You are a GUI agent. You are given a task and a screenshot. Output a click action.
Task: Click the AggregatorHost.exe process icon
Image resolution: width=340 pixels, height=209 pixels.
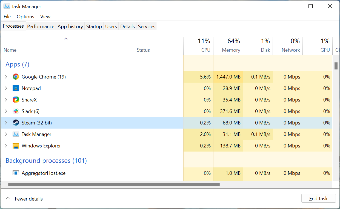pos(16,173)
